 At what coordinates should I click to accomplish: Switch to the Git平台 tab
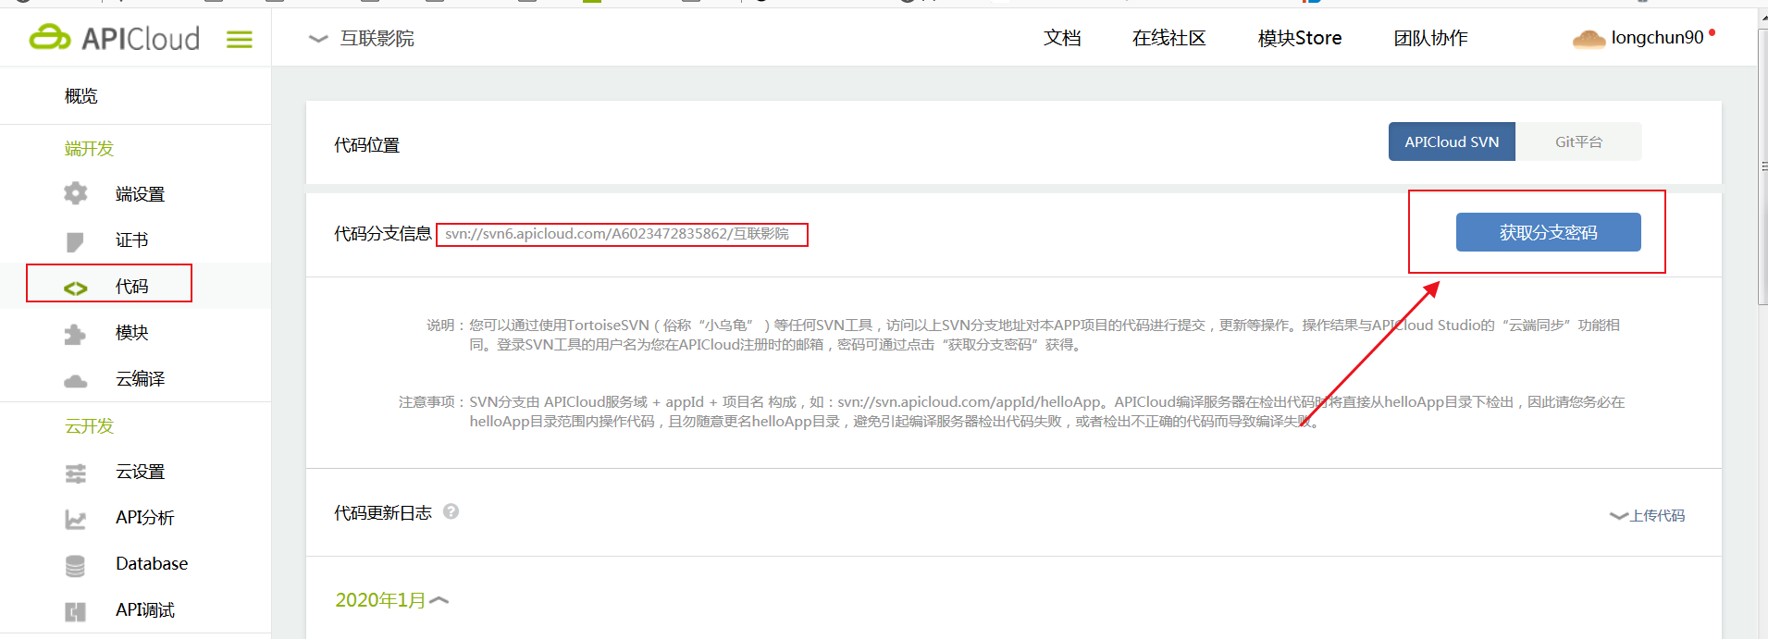point(1578,141)
